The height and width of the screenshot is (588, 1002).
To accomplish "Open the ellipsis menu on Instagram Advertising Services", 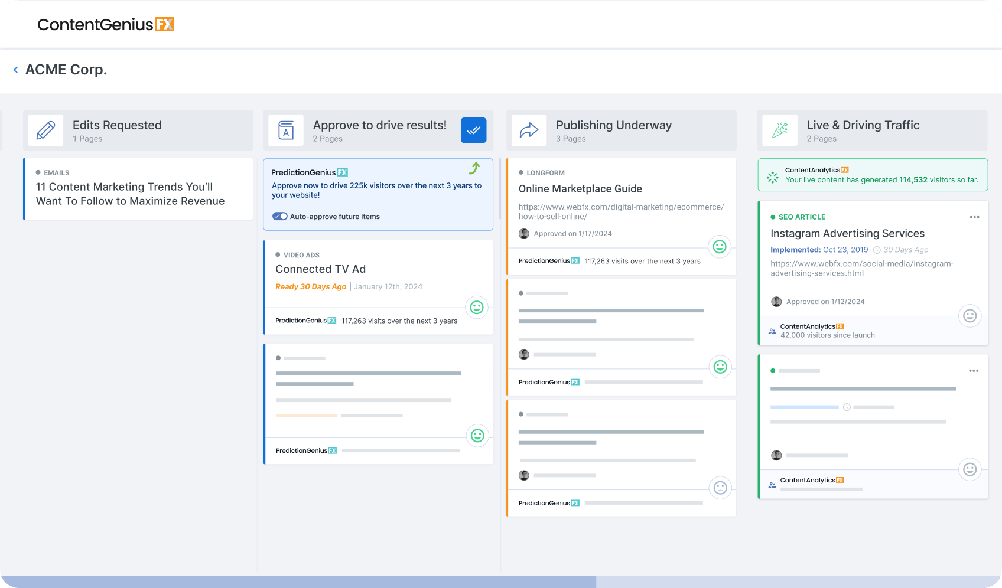I will pyautogui.click(x=974, y=217).
